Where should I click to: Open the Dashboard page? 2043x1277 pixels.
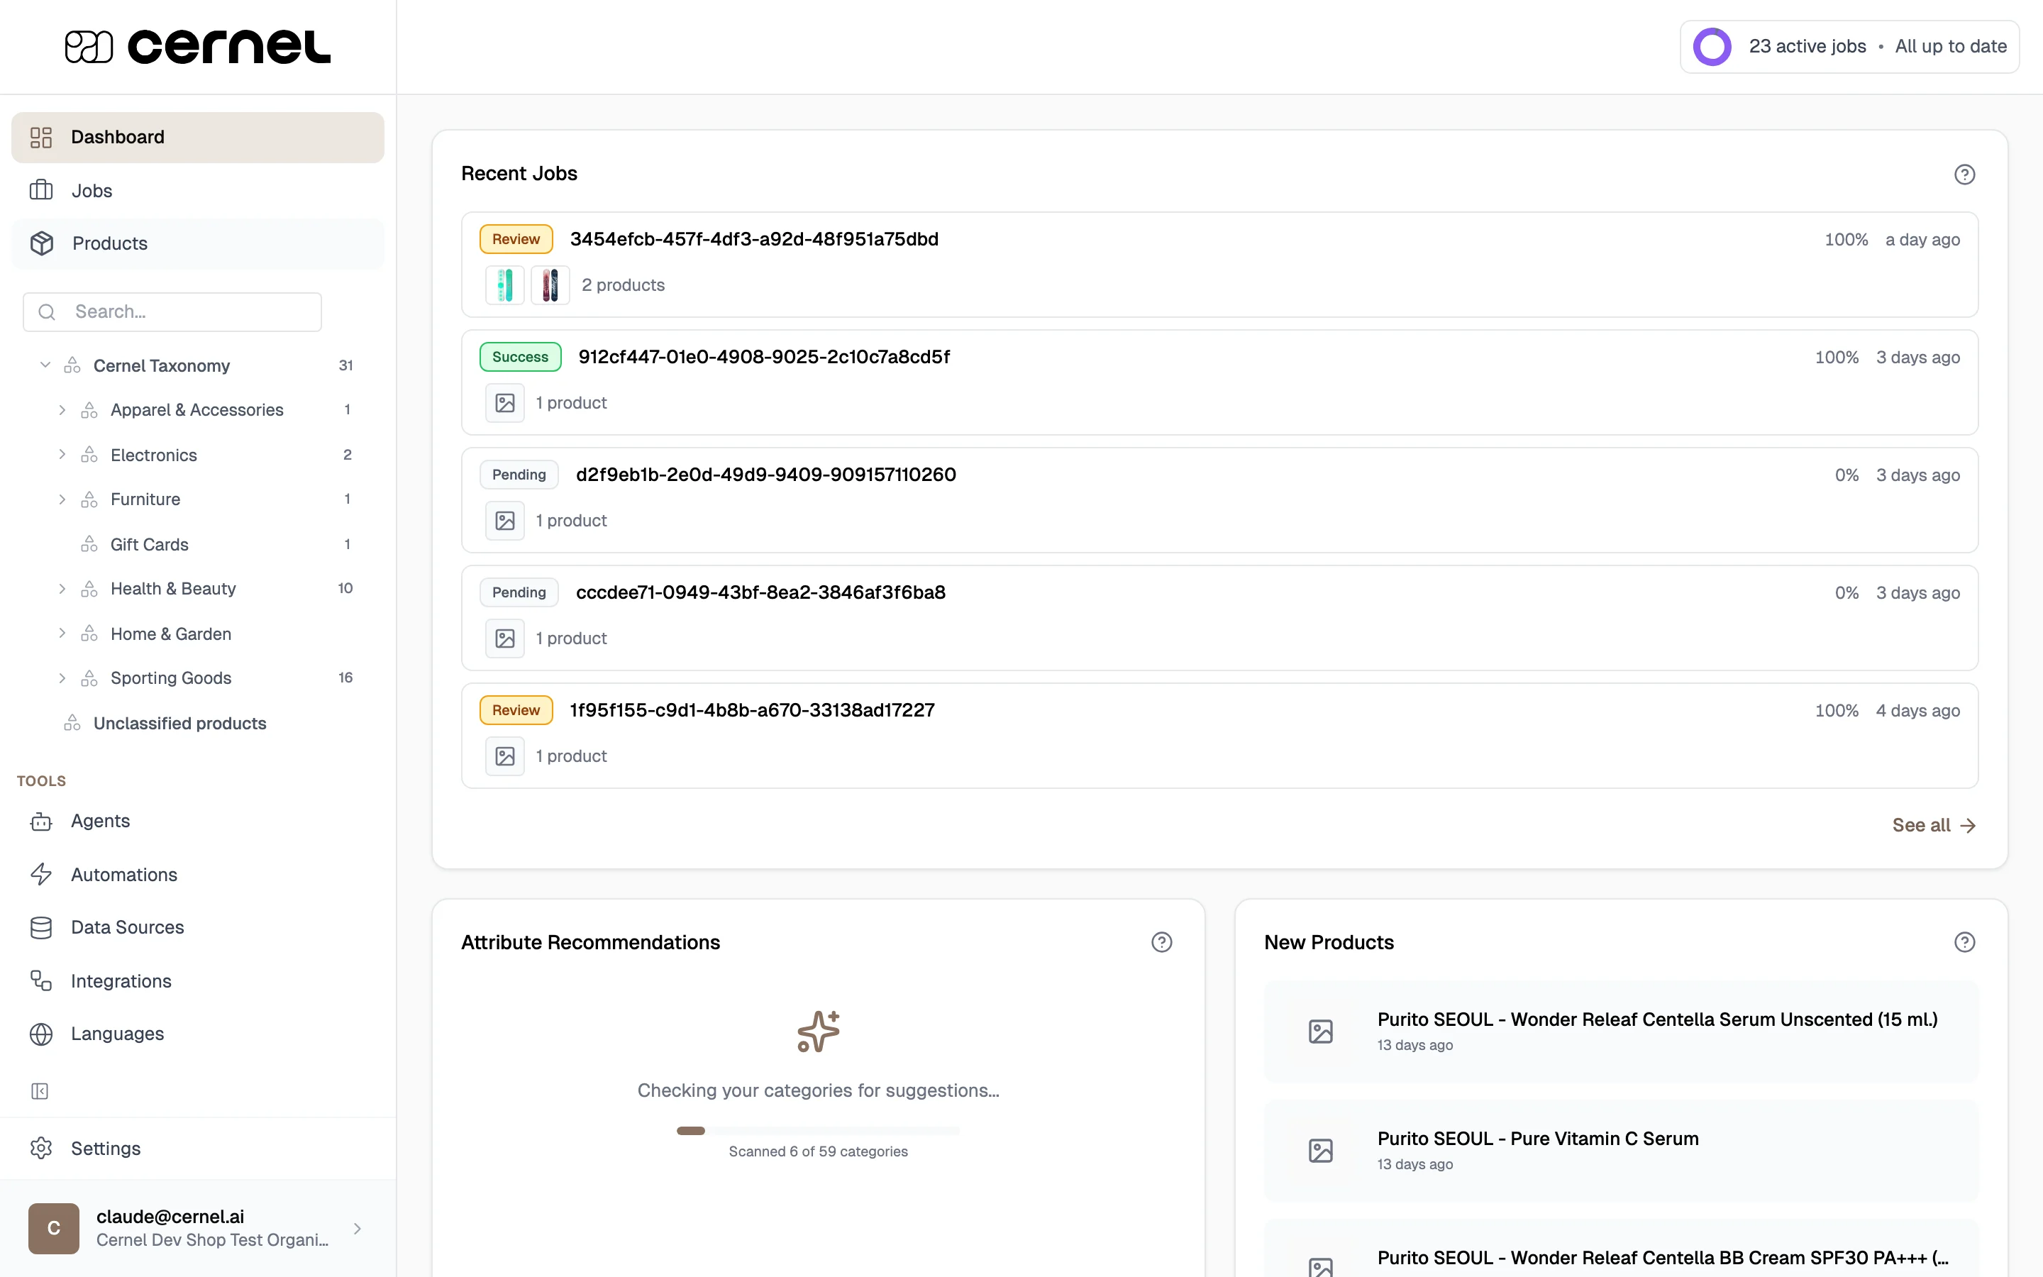pos(197,137)
